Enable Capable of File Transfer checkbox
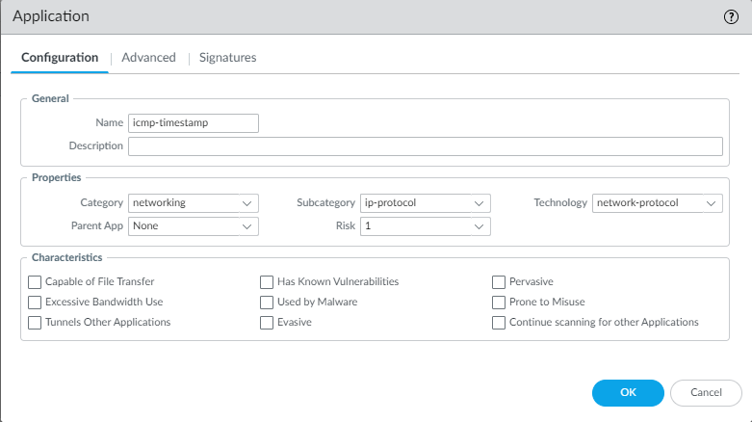752x422 pixels. 36,282
